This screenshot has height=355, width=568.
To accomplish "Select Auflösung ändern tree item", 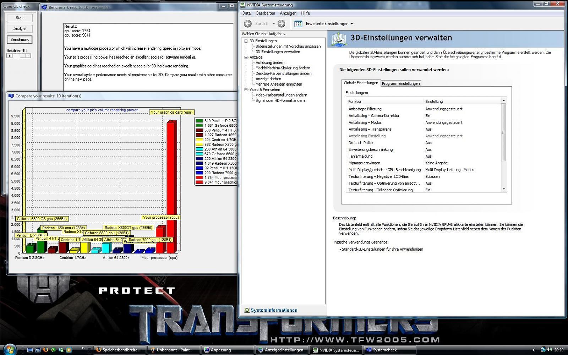I will 270,63.
